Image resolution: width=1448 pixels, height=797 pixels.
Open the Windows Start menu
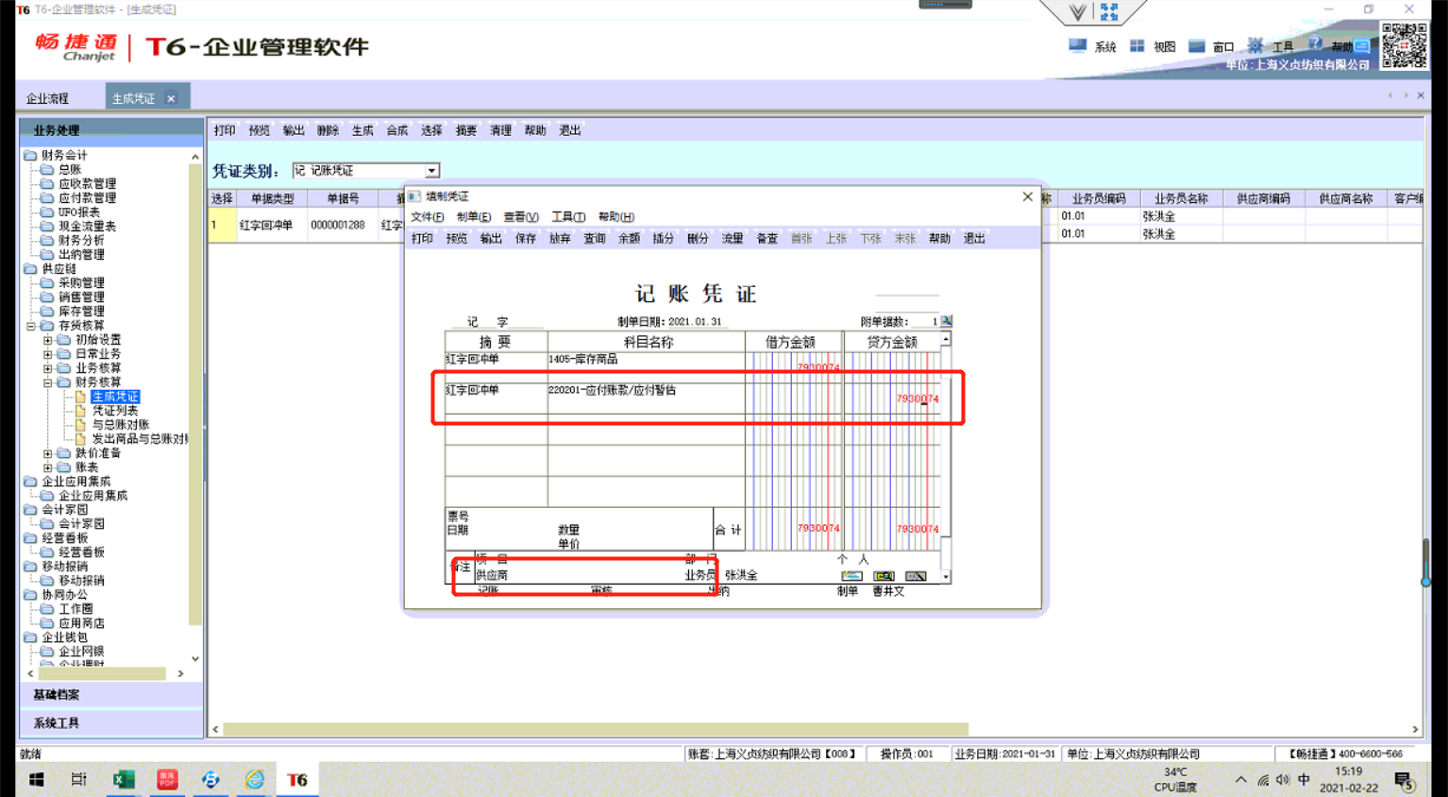pos(36,780)
